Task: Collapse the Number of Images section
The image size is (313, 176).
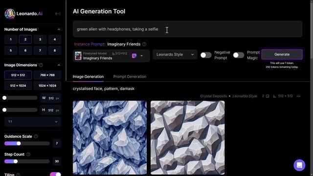Action: pos(59,29)
